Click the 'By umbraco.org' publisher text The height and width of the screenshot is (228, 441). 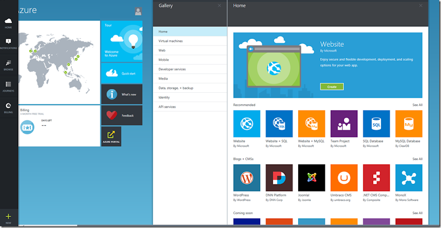pyautogui.click(x=341, y=200)
